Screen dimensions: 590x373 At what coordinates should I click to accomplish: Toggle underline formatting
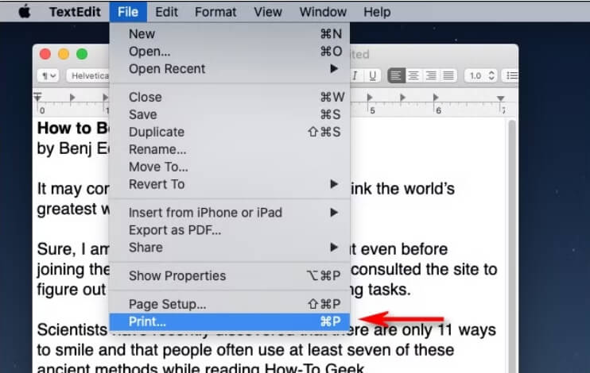point(372,76)
